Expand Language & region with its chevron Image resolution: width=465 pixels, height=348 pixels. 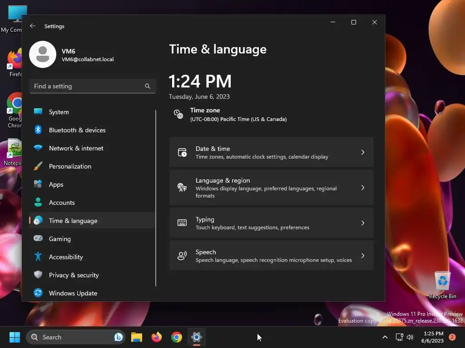point(363,188)
